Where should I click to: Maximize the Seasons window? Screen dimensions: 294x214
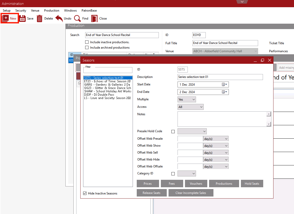[x=262, y=60]
